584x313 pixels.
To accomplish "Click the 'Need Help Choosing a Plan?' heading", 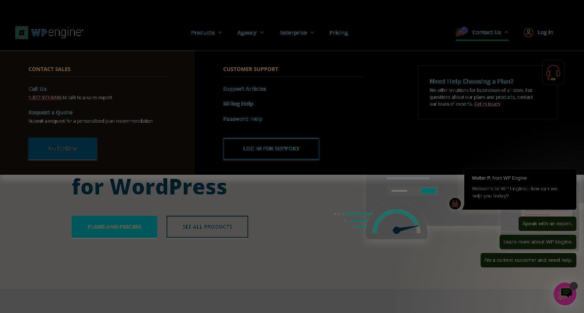I will [471, 81].
